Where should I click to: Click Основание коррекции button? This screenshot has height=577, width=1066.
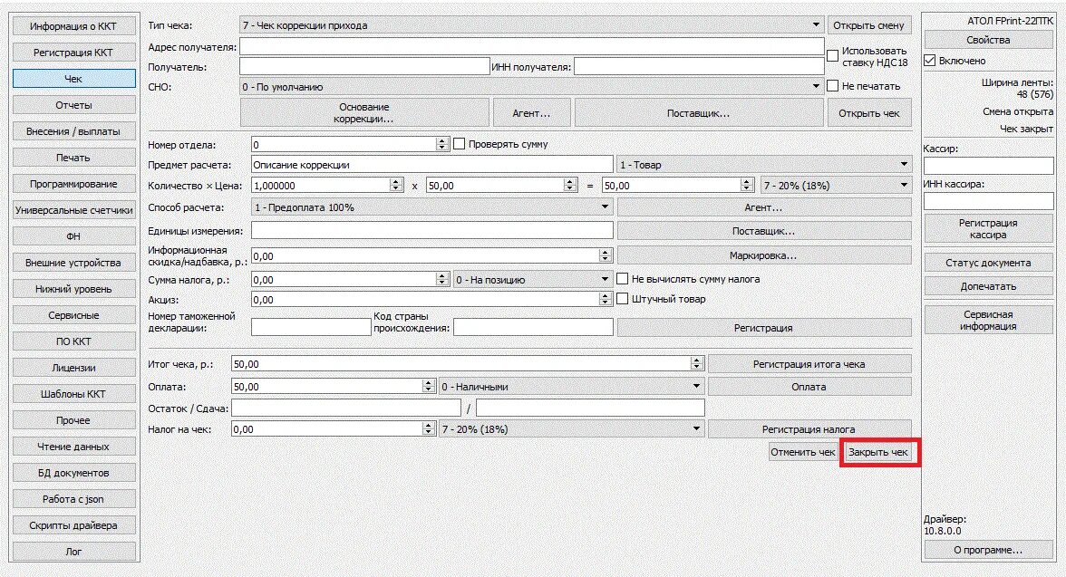tap(364, 113)
